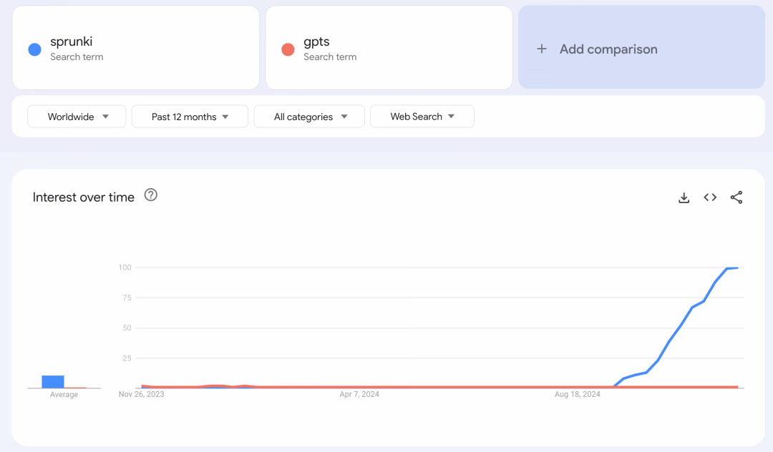Click the Nov 26, 2023 axis label
The height and width of the screenshot is (452, 773).
pos(142,394)
